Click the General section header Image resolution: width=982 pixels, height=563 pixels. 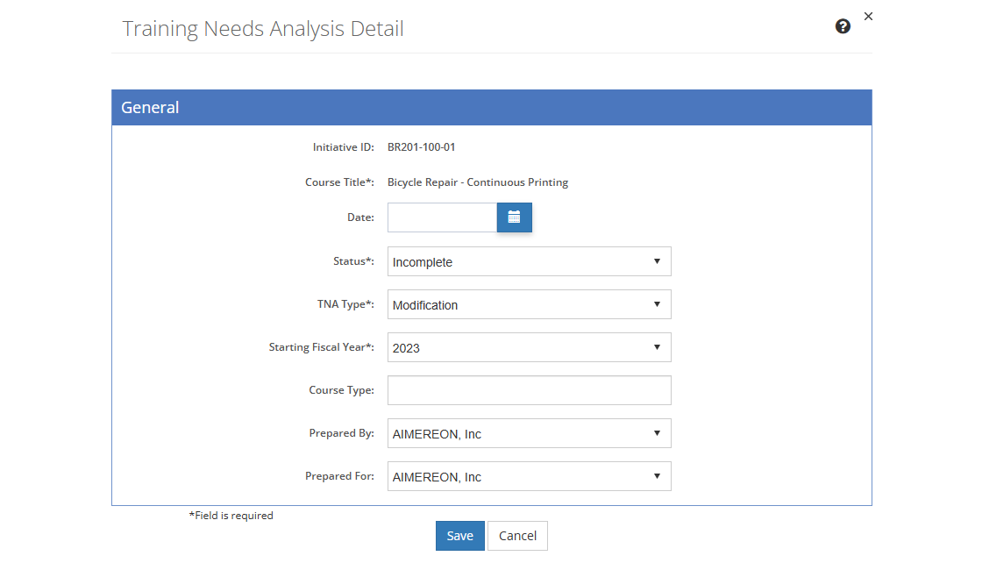click(492, 108)
